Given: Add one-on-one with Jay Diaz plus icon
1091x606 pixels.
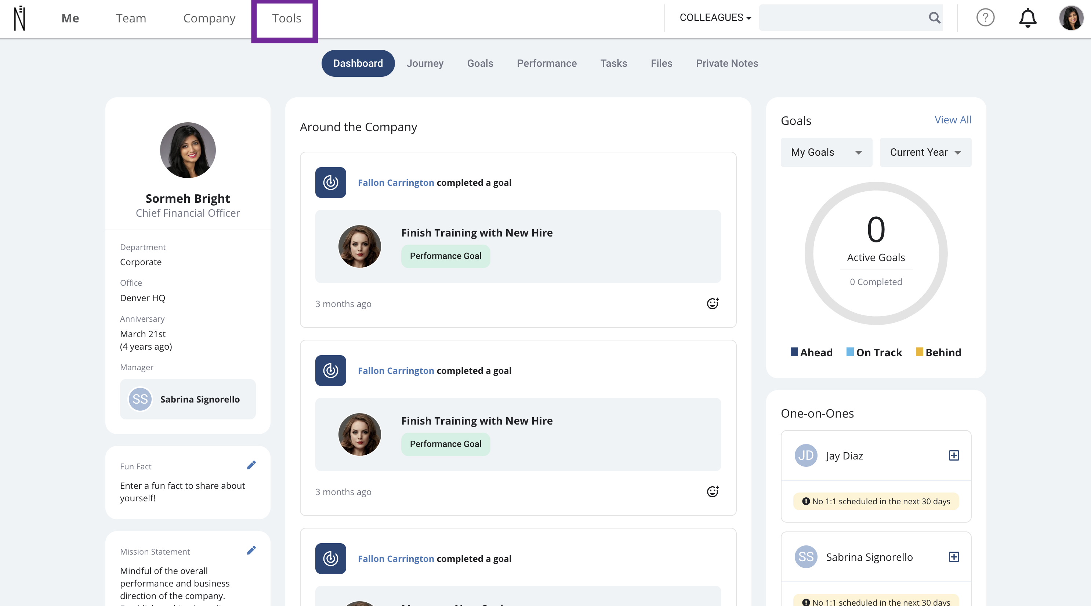Looking at the screenshot, I should tap(954, 455).
